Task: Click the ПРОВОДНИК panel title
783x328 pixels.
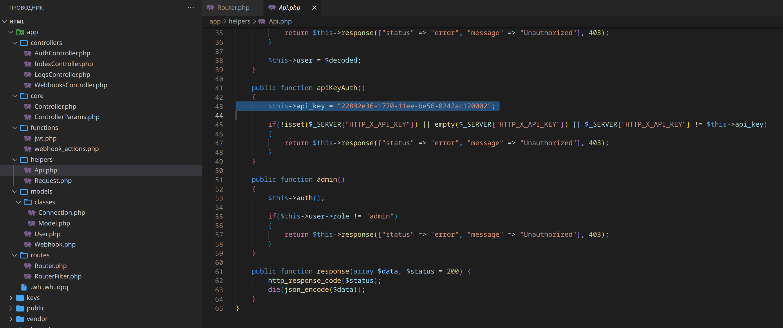Action: click(26, 8)
